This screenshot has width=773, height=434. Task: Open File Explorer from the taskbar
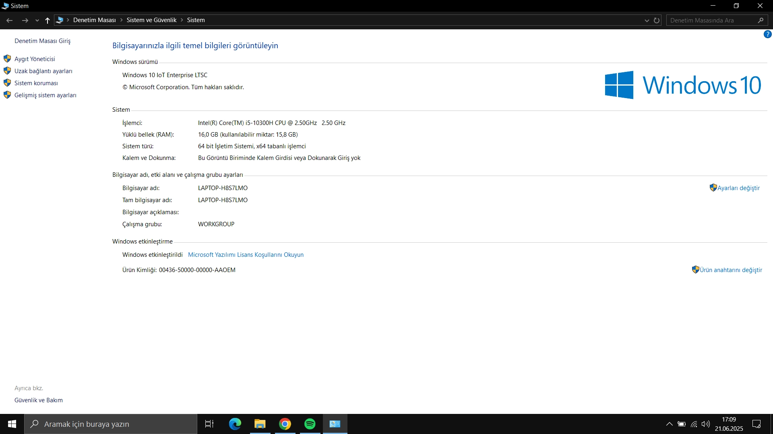coord(260,424)
